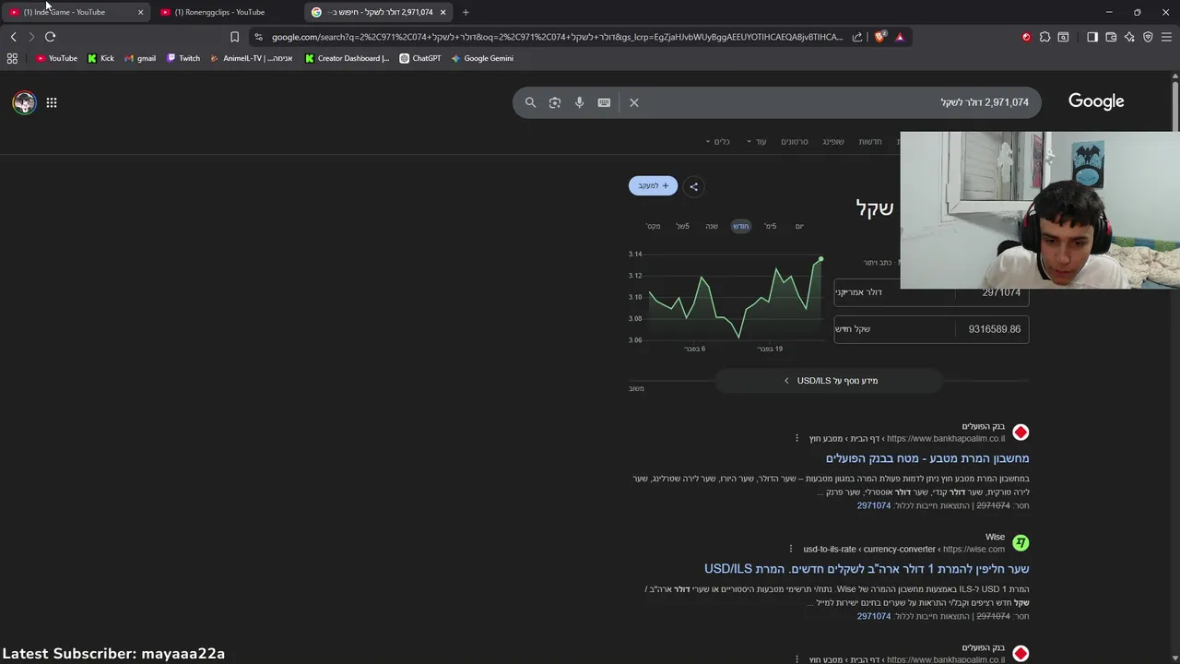Open the YouTube bookmark
The height and width of the screenshot is (664, 1180).
point(56,58)
